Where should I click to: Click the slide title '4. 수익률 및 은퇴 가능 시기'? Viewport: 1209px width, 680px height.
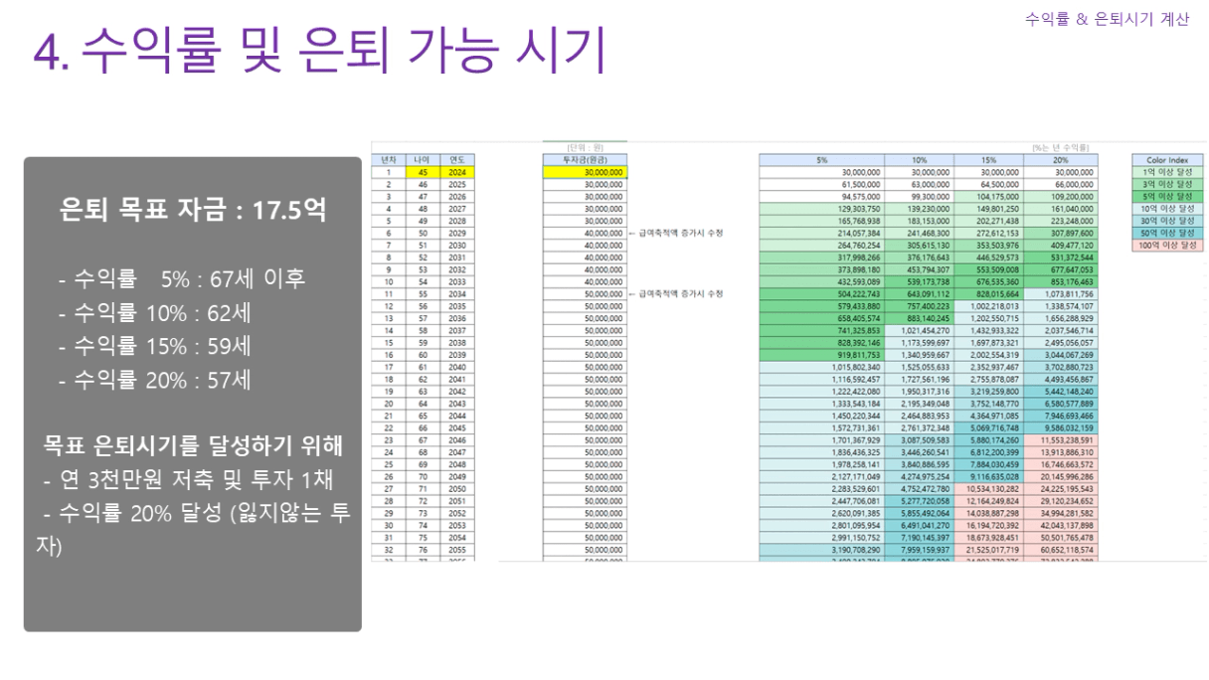[319, 49]
